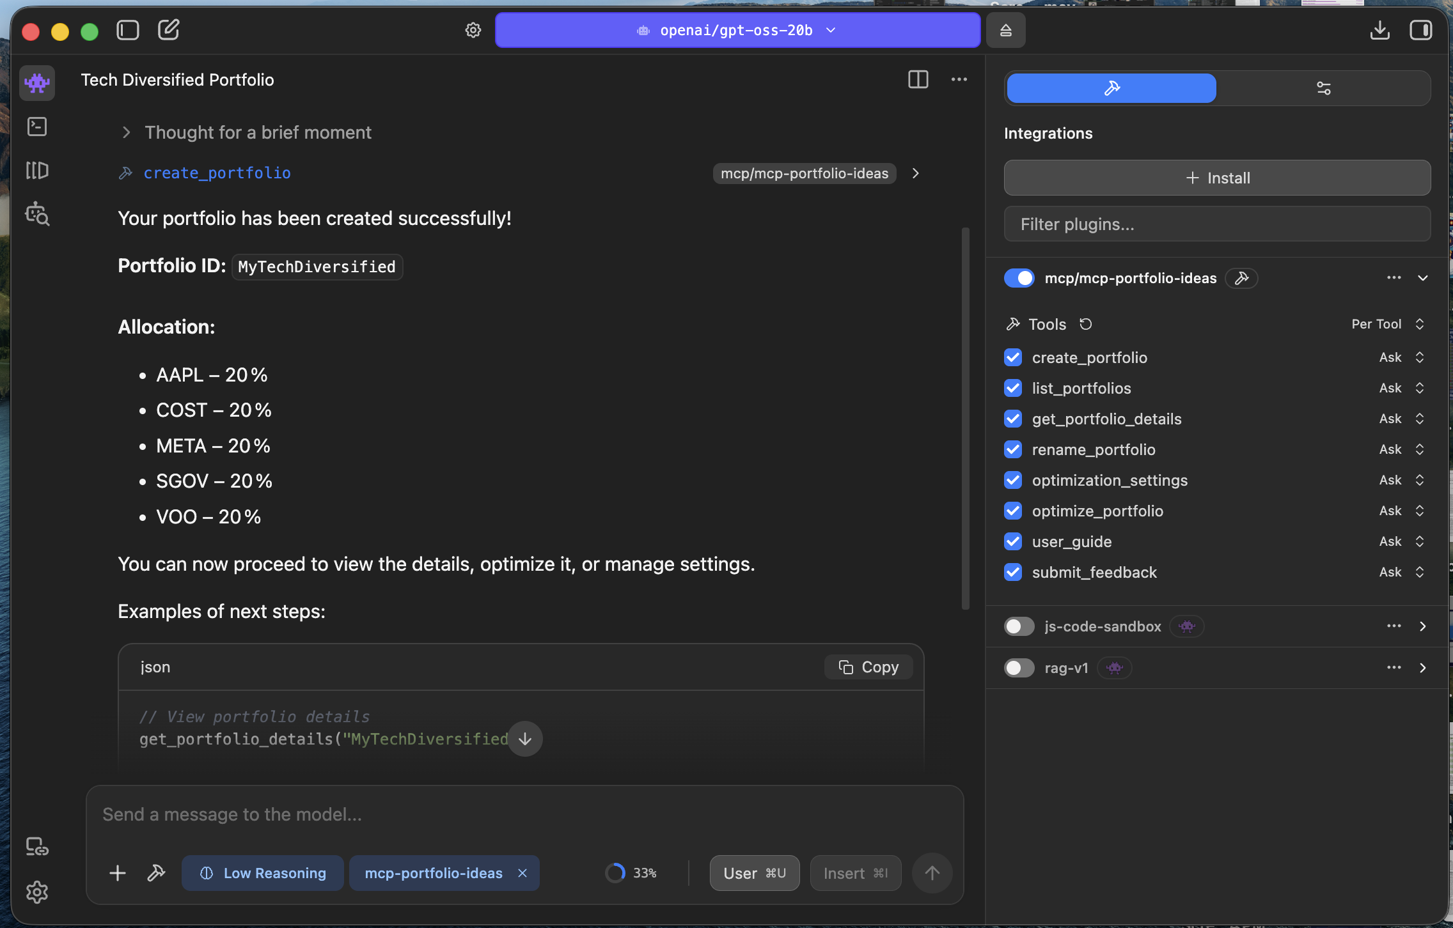Enable the rag-v1 plugin toggle
Screen dimensions: 1453x928
1019,668
